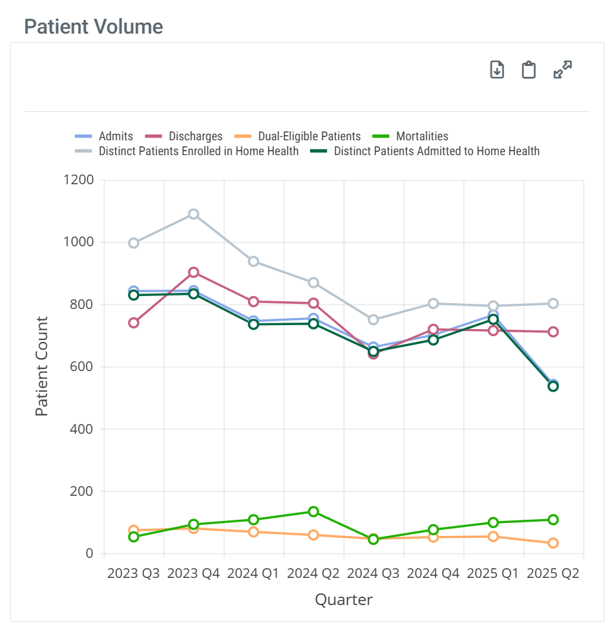Image resolution: width=610 pixels, height=629 pixels.
Task: Click the Patient Volume heading
Action: (93, 27)
